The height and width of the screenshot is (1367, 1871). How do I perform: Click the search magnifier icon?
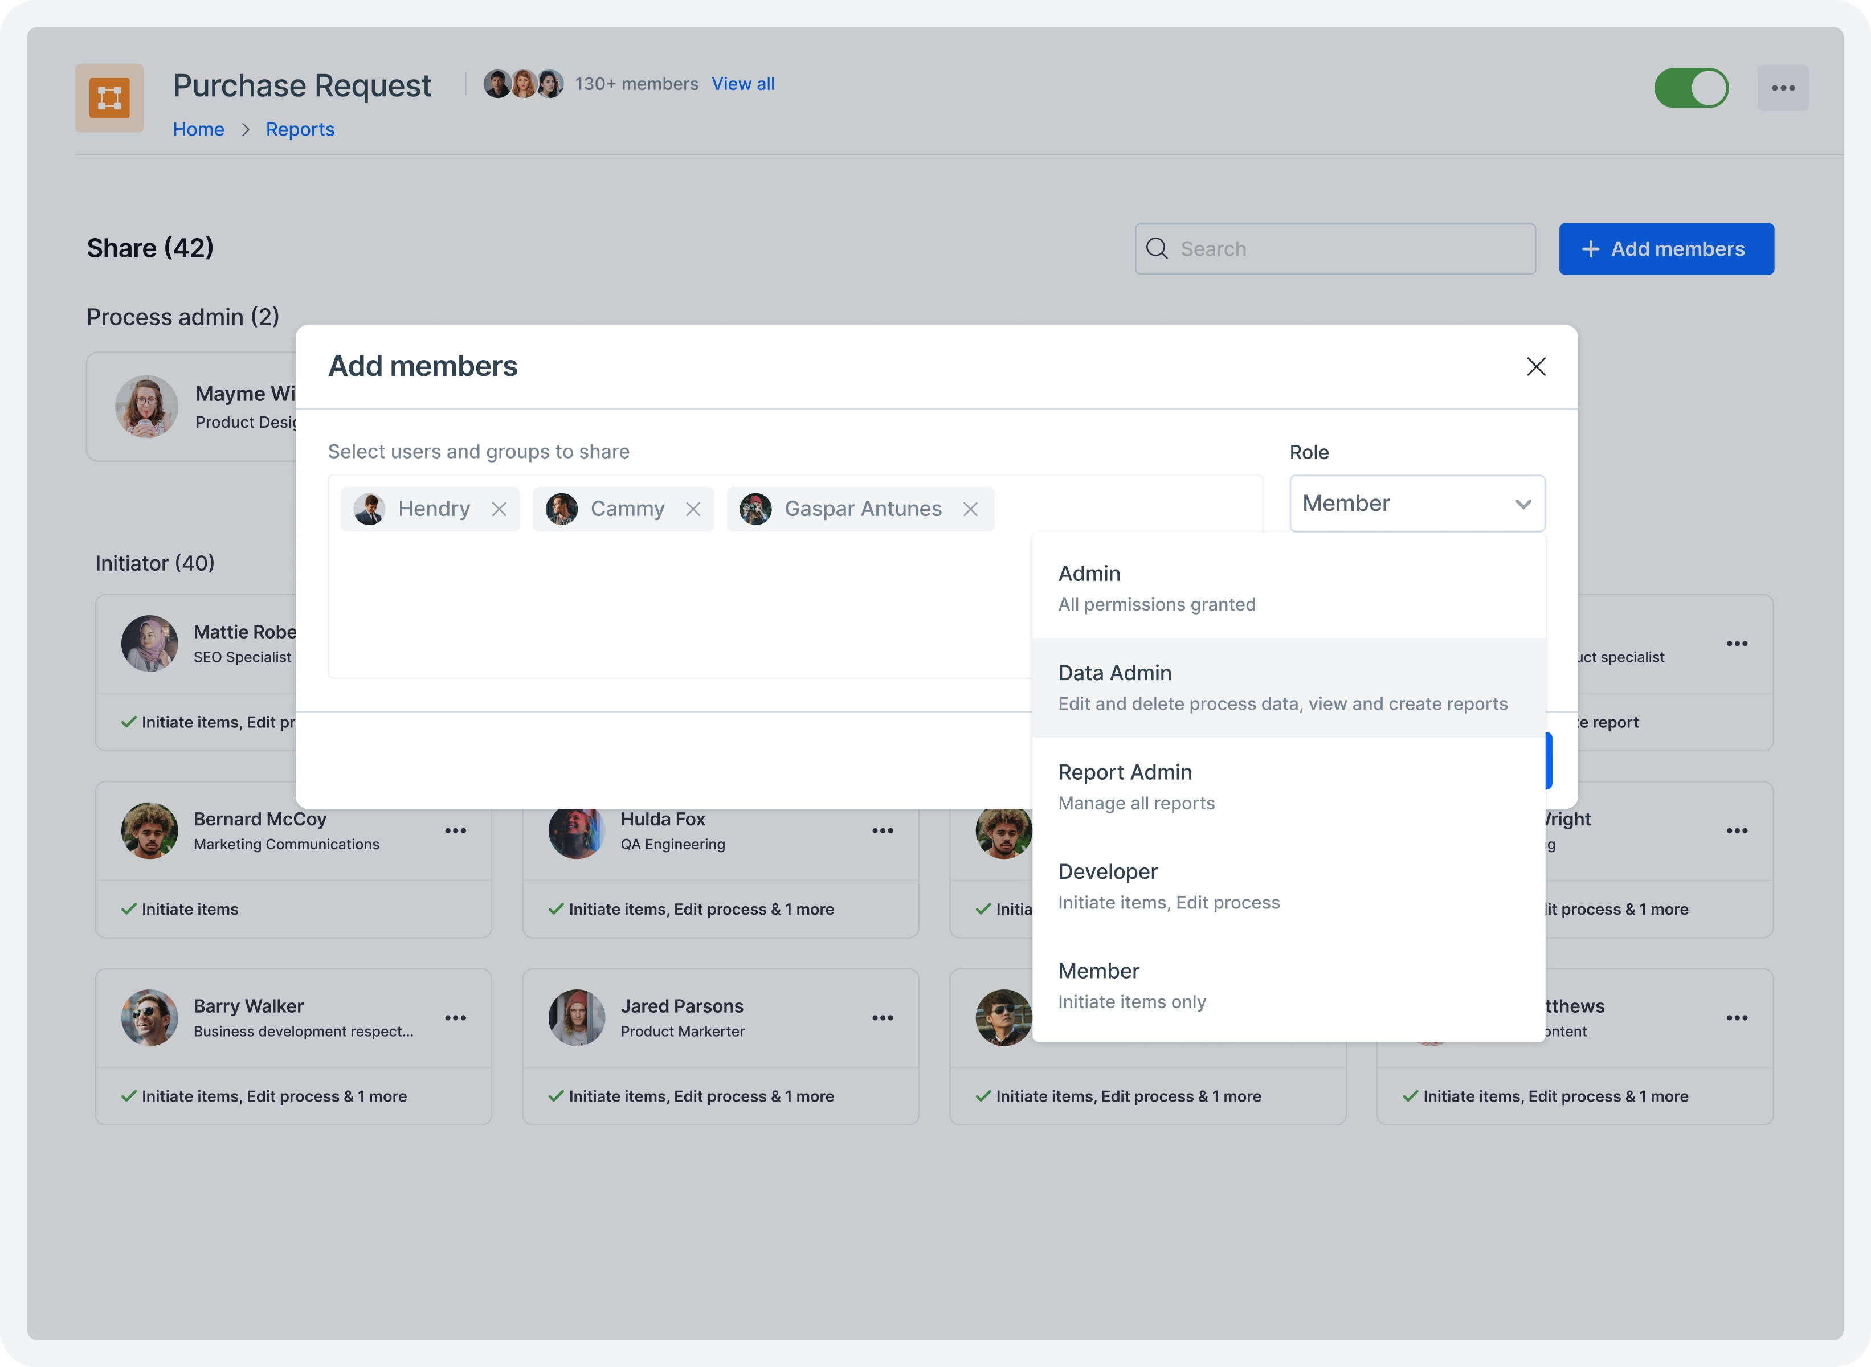[1158, 248]
